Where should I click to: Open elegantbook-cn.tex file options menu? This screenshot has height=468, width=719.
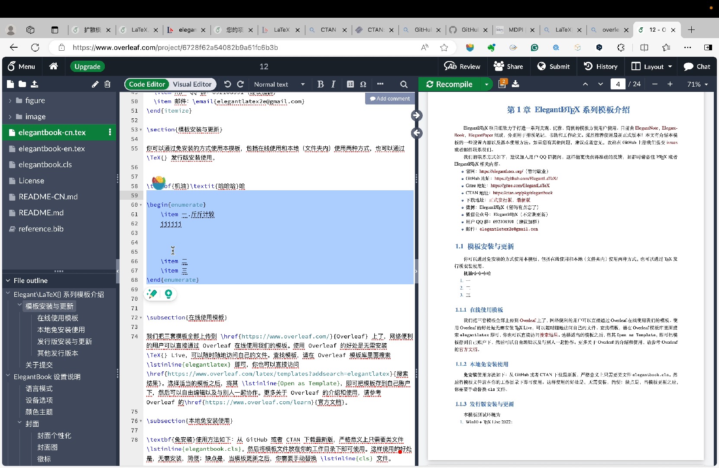click(110, 132)
